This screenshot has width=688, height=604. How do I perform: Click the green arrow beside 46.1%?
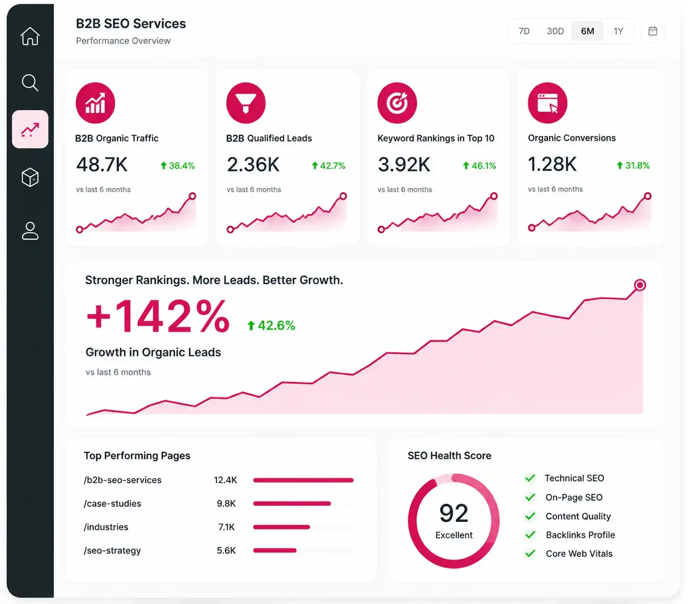[x=466, y=166]
